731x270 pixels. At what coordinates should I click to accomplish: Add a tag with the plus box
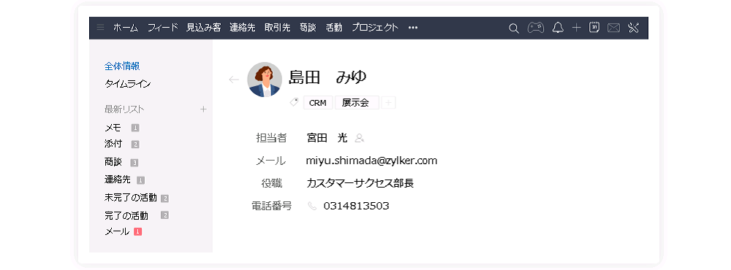[x=388, y=103]
